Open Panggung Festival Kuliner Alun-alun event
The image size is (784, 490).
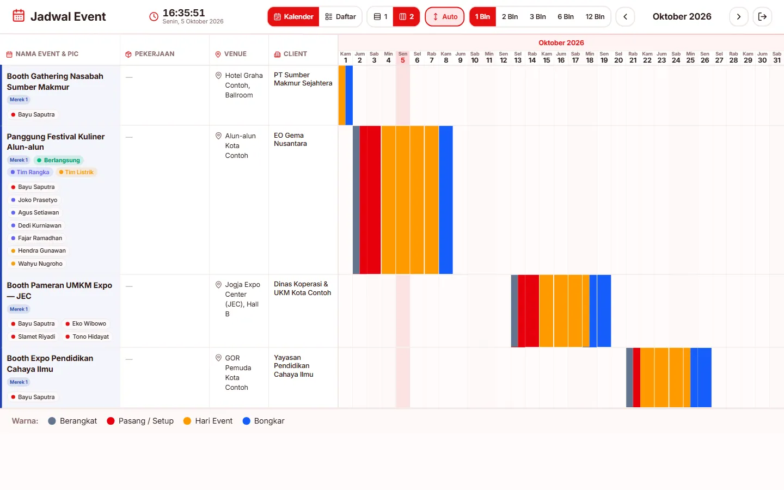pyautogui.click(x=56, y=142)
